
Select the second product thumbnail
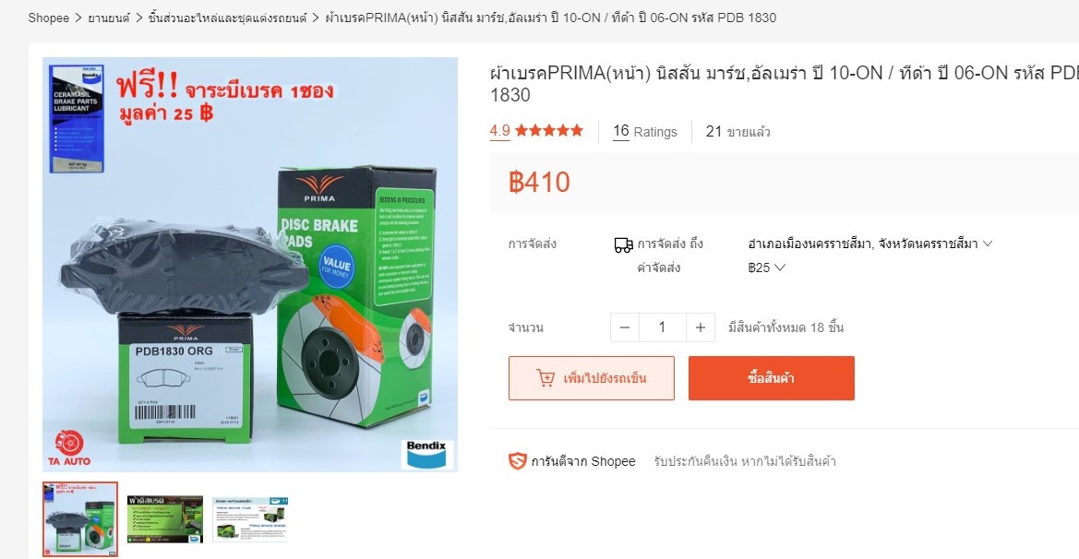[165, 519]
